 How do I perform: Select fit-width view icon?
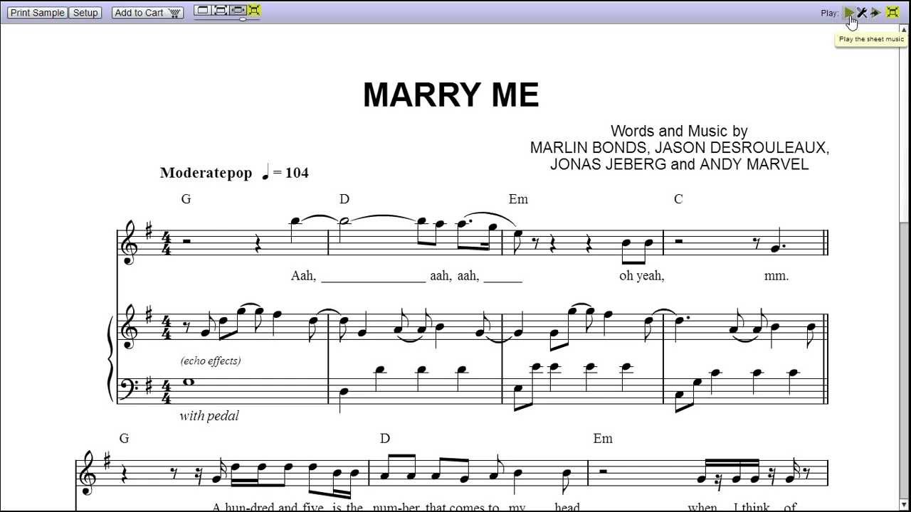238,10
